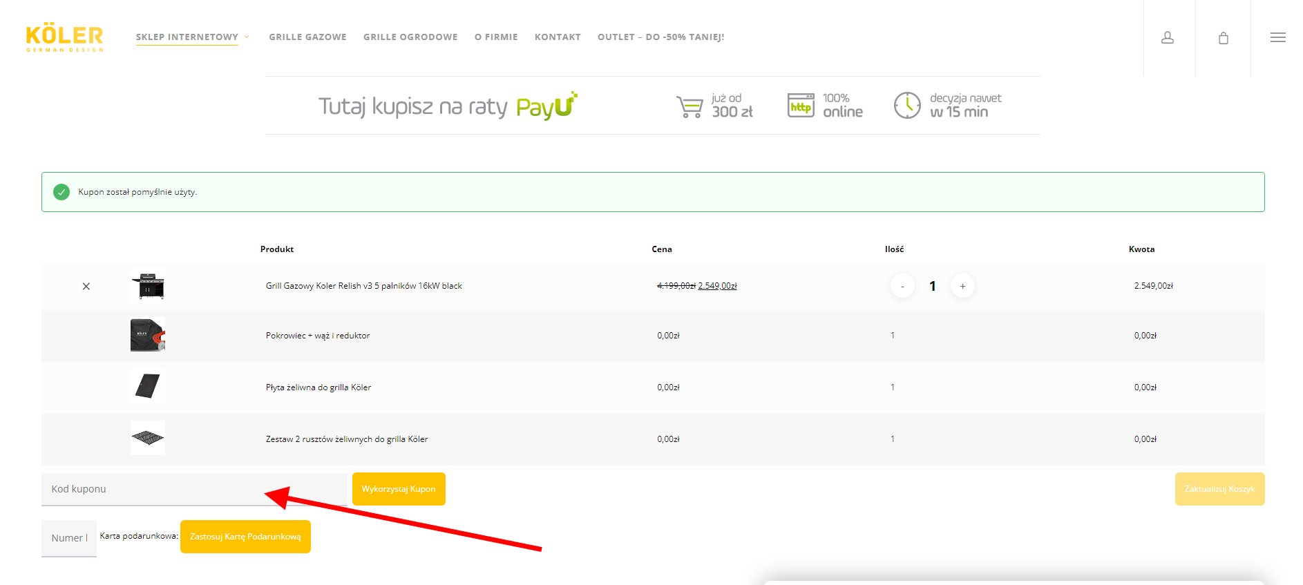Open the O Firmie page

click(x=496, y=37)
